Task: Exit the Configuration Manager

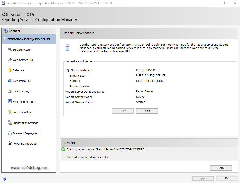Action: pos(227,178)
